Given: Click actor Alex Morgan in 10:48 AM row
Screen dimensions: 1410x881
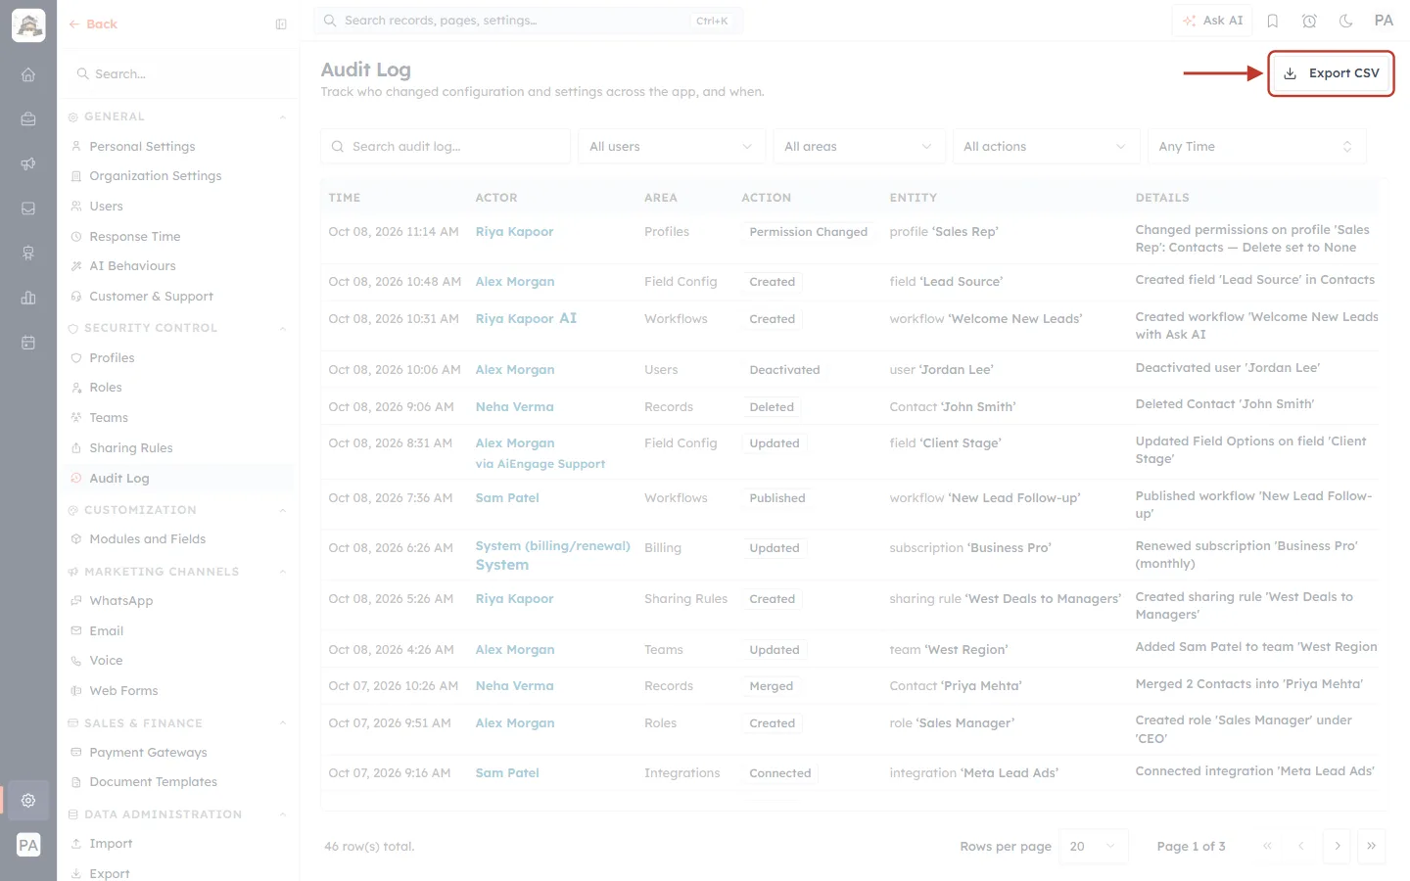Looking at the screenshot, I should [515, 282].
